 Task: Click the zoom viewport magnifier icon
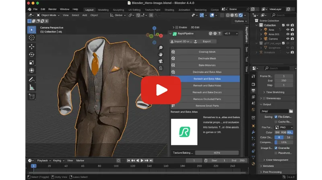(161, 47)
